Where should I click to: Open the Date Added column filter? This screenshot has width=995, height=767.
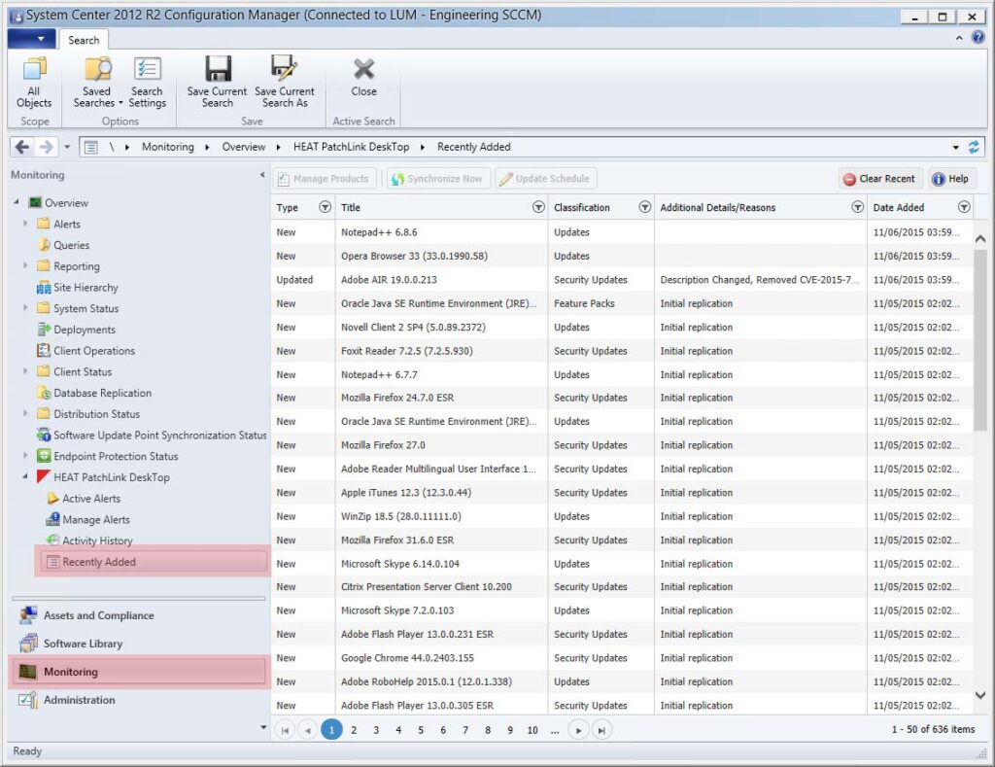[x=963, y=207]
